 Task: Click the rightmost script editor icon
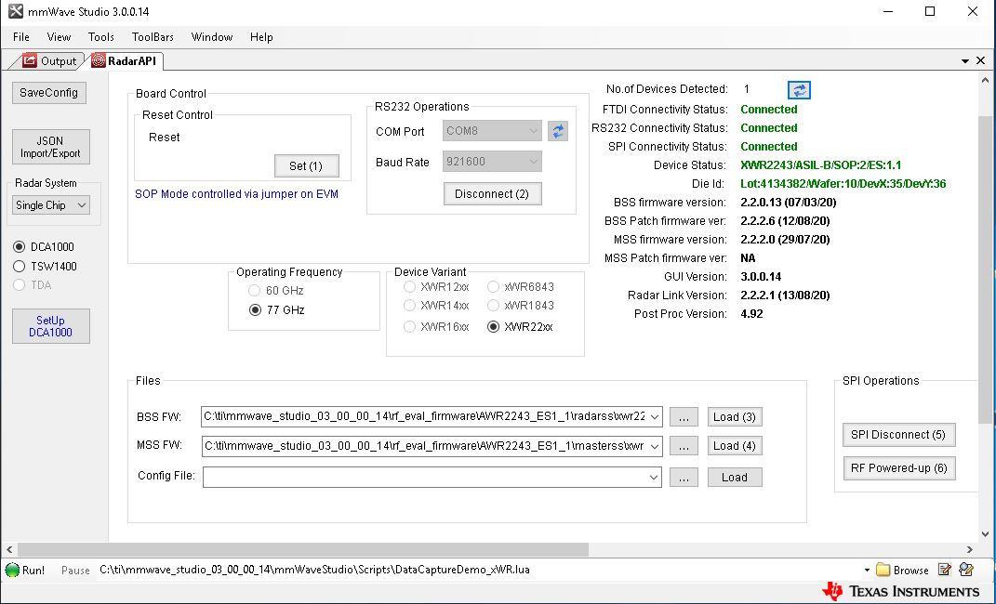click(966, 569)
